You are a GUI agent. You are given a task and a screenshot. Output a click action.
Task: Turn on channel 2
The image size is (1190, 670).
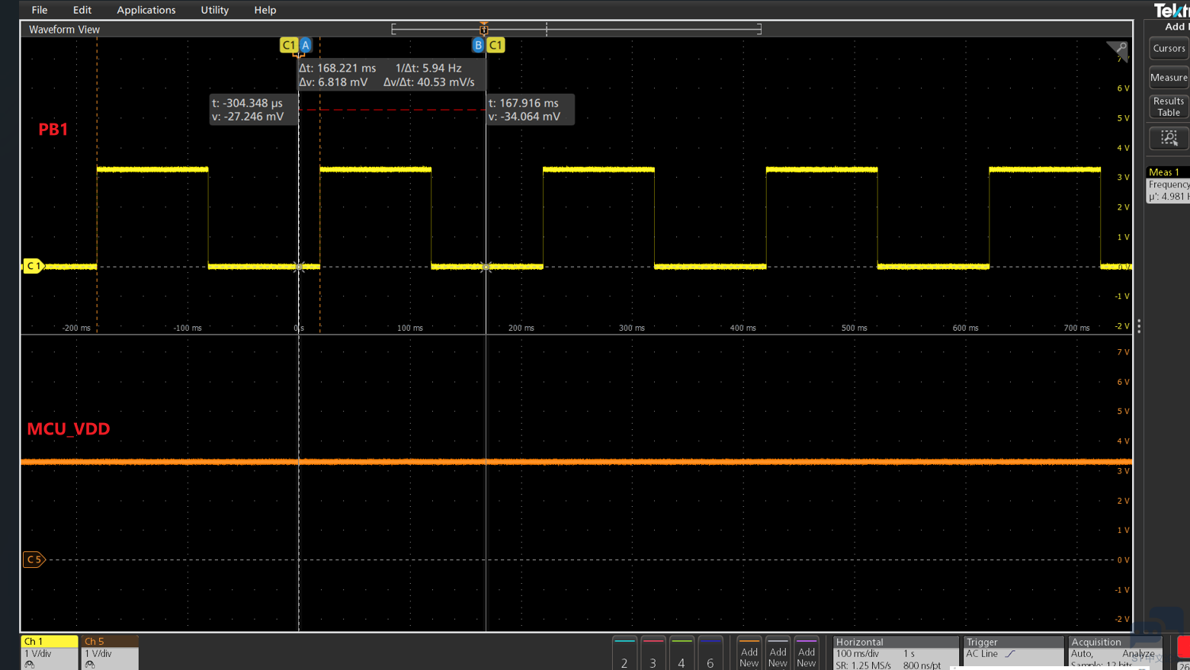pyautogui.click(x=624, y=654)
